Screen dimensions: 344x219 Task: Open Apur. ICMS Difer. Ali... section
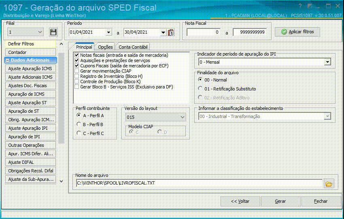(30, 153)
